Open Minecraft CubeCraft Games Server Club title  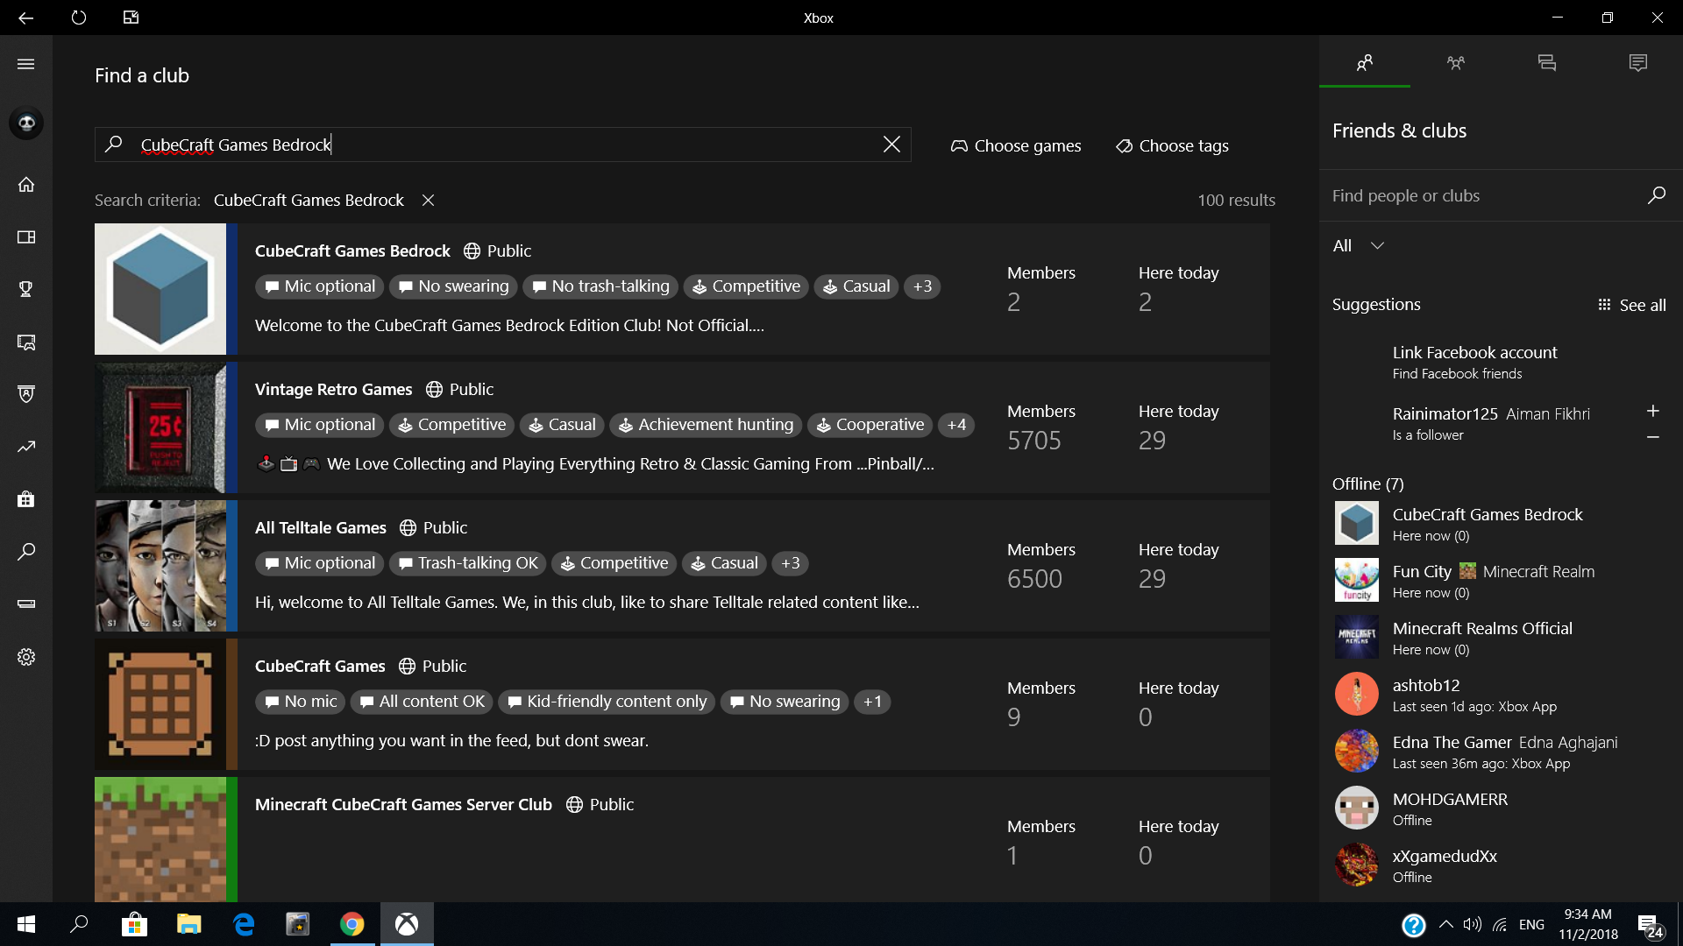pyautogui.click(x=403, y=805)
